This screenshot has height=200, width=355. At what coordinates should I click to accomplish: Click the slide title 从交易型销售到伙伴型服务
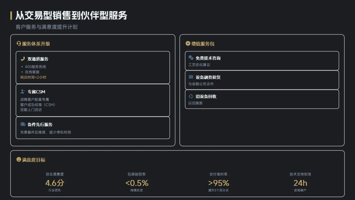pyautogui.click(x=71, y=15)
